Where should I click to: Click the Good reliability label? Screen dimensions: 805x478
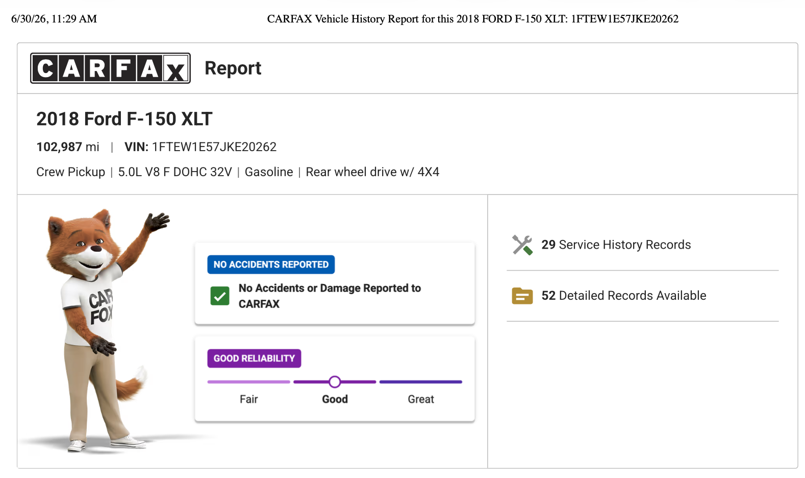tap(335, 399)
